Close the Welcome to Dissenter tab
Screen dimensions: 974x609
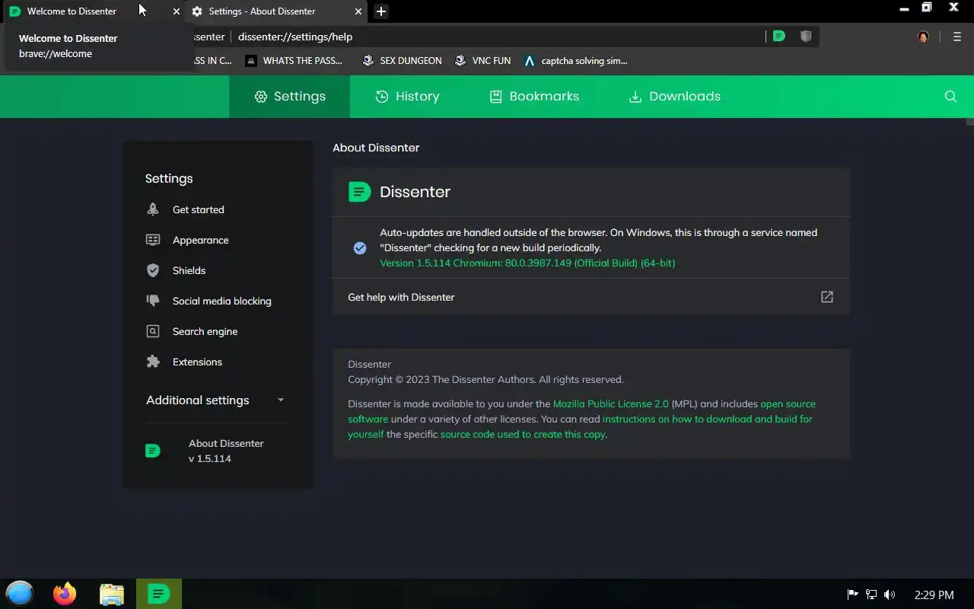(177, 11)
